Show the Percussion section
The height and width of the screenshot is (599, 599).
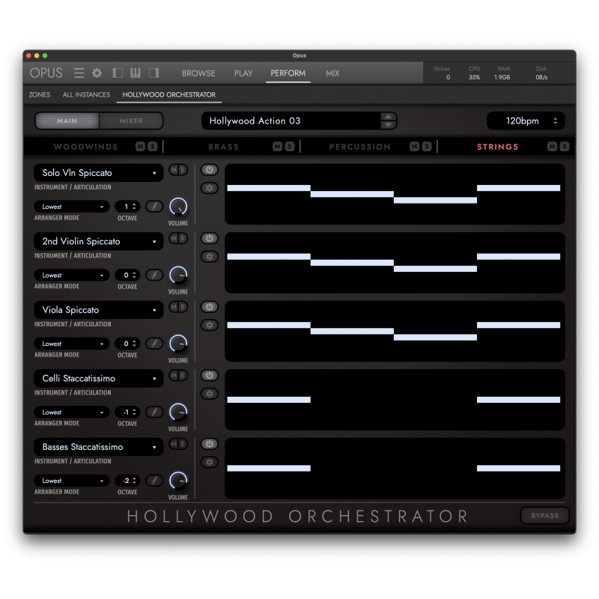(x=360, y=147)
